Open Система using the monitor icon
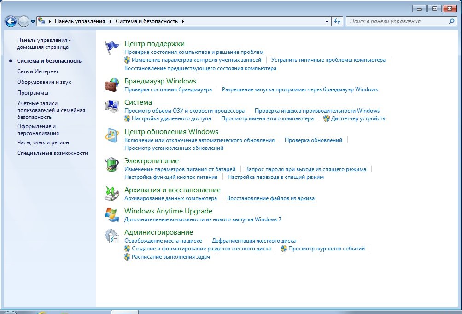Viewport: 462px width, 314px height. click(112, 105)
